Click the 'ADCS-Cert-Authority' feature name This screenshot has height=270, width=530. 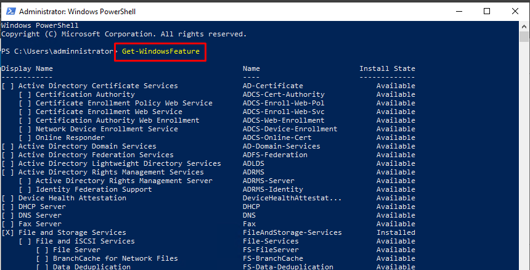(283, 94)
